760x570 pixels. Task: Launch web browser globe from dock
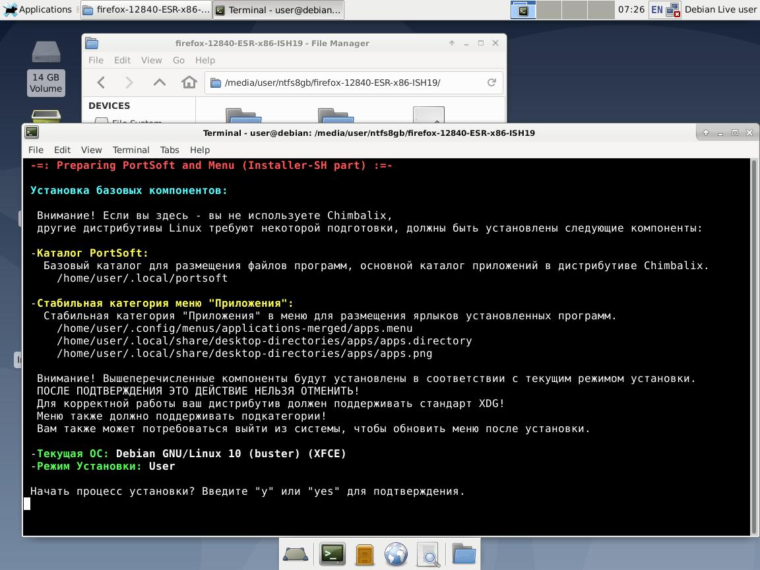396,554
